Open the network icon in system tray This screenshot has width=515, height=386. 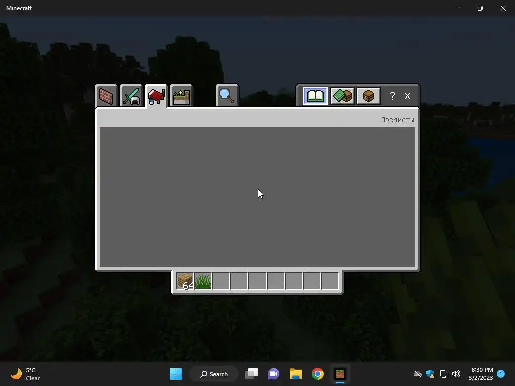pyautogui.click(x=444, y=374)
